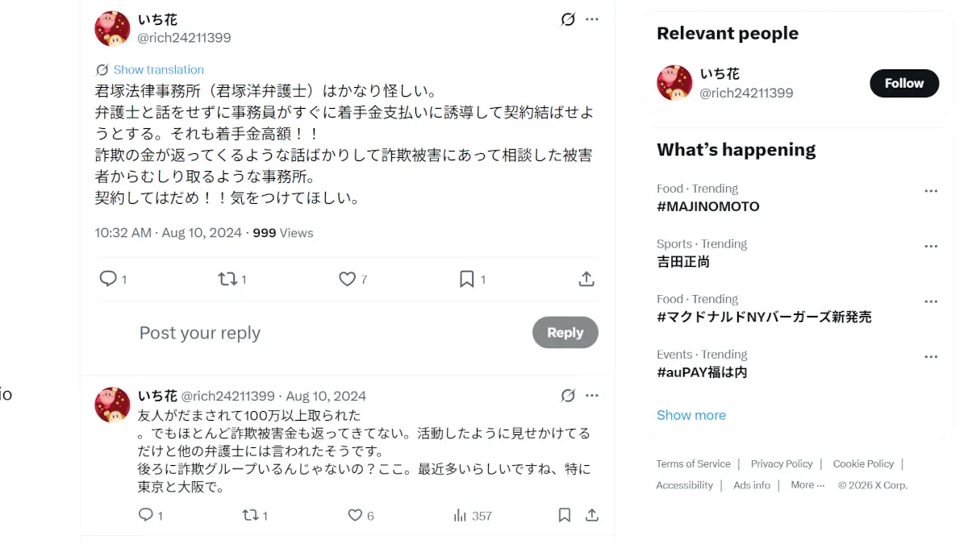
Task: Click the Grok icon on the reply post
Action: click(568, 396)
